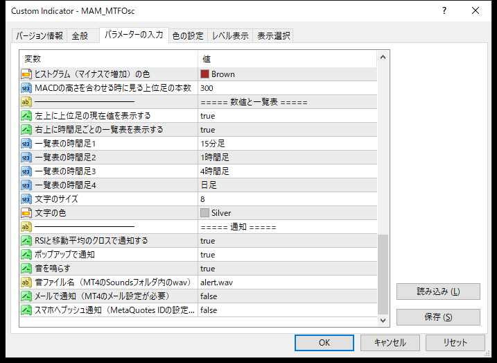Click bool icon beside 音を鳴らす
The width and height of the screenshot is (497, 363).
[26, 269]
